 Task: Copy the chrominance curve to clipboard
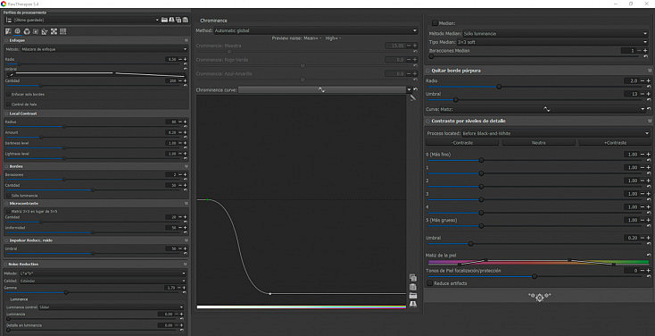[x=412, y=278]
